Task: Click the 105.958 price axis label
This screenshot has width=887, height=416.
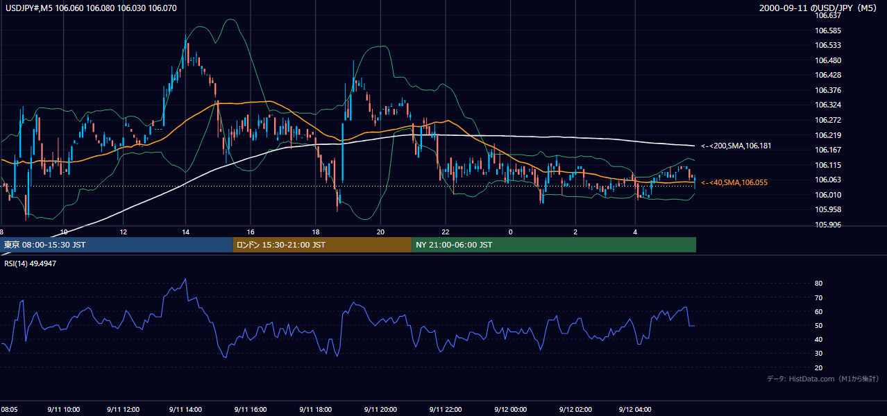Action: (827, 209)
